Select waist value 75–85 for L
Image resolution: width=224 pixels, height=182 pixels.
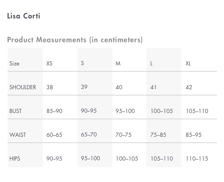point(158,135)
